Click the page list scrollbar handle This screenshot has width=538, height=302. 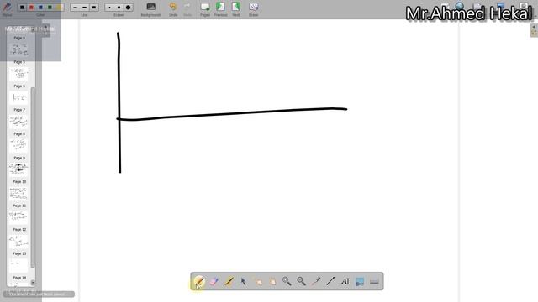coord(33,177)
